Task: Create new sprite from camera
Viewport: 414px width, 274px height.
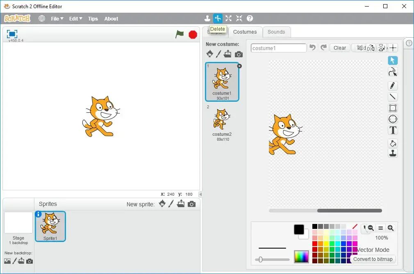Action: (x=192, y=204)
